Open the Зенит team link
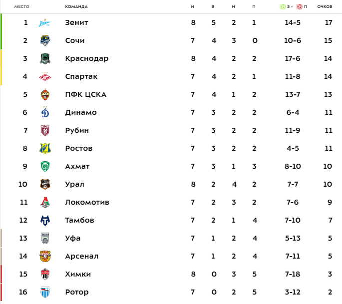 [76, 22]
